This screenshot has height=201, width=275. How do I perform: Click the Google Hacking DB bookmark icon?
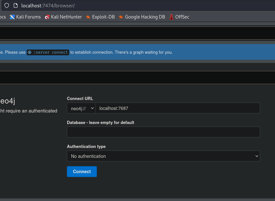[x=121, y=17]
